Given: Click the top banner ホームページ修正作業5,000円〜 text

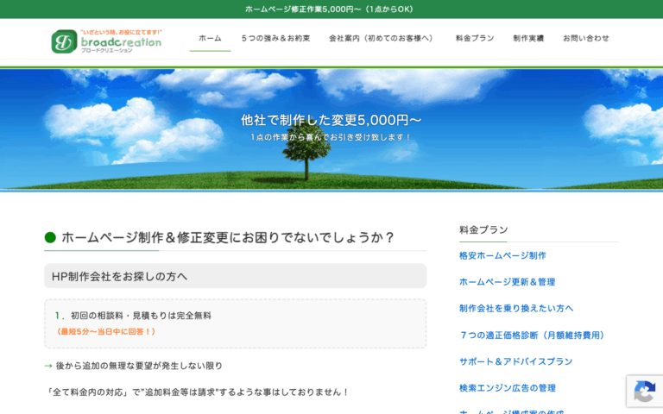Looking at the screenshot, I should click(x=329, y=9).
